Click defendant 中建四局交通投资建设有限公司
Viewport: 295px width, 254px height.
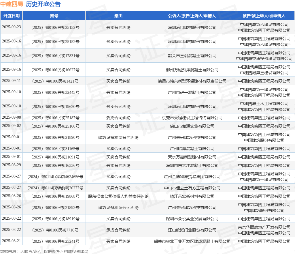click(x=264, y=59)
